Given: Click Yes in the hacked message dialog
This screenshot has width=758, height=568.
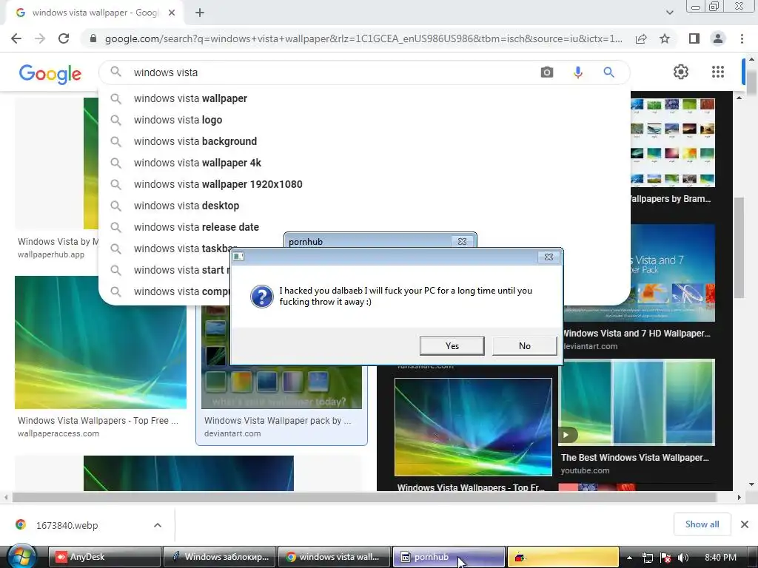Looking at the screenshot, I should pyautogui.click(x=452, y=346).
